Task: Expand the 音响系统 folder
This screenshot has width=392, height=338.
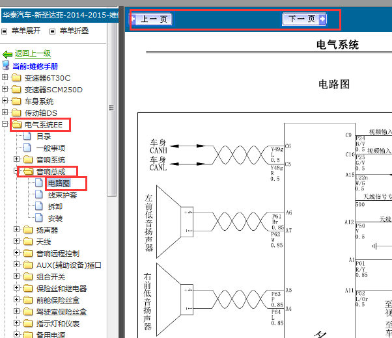Action: pyautogui.click(x=16, y=159)
